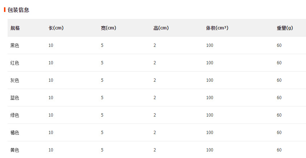
Task: Click the volume value in 红色 row
Action: click(x=210, y=63)
